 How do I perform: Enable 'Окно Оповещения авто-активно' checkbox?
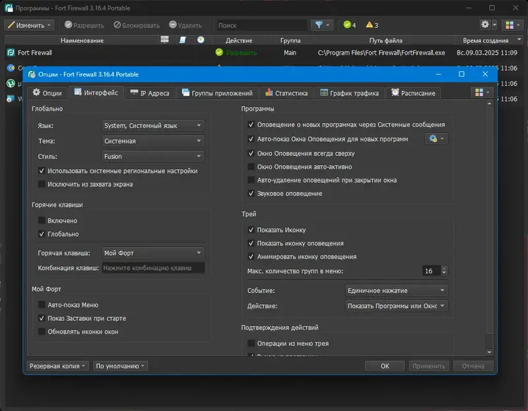[251, 167]
